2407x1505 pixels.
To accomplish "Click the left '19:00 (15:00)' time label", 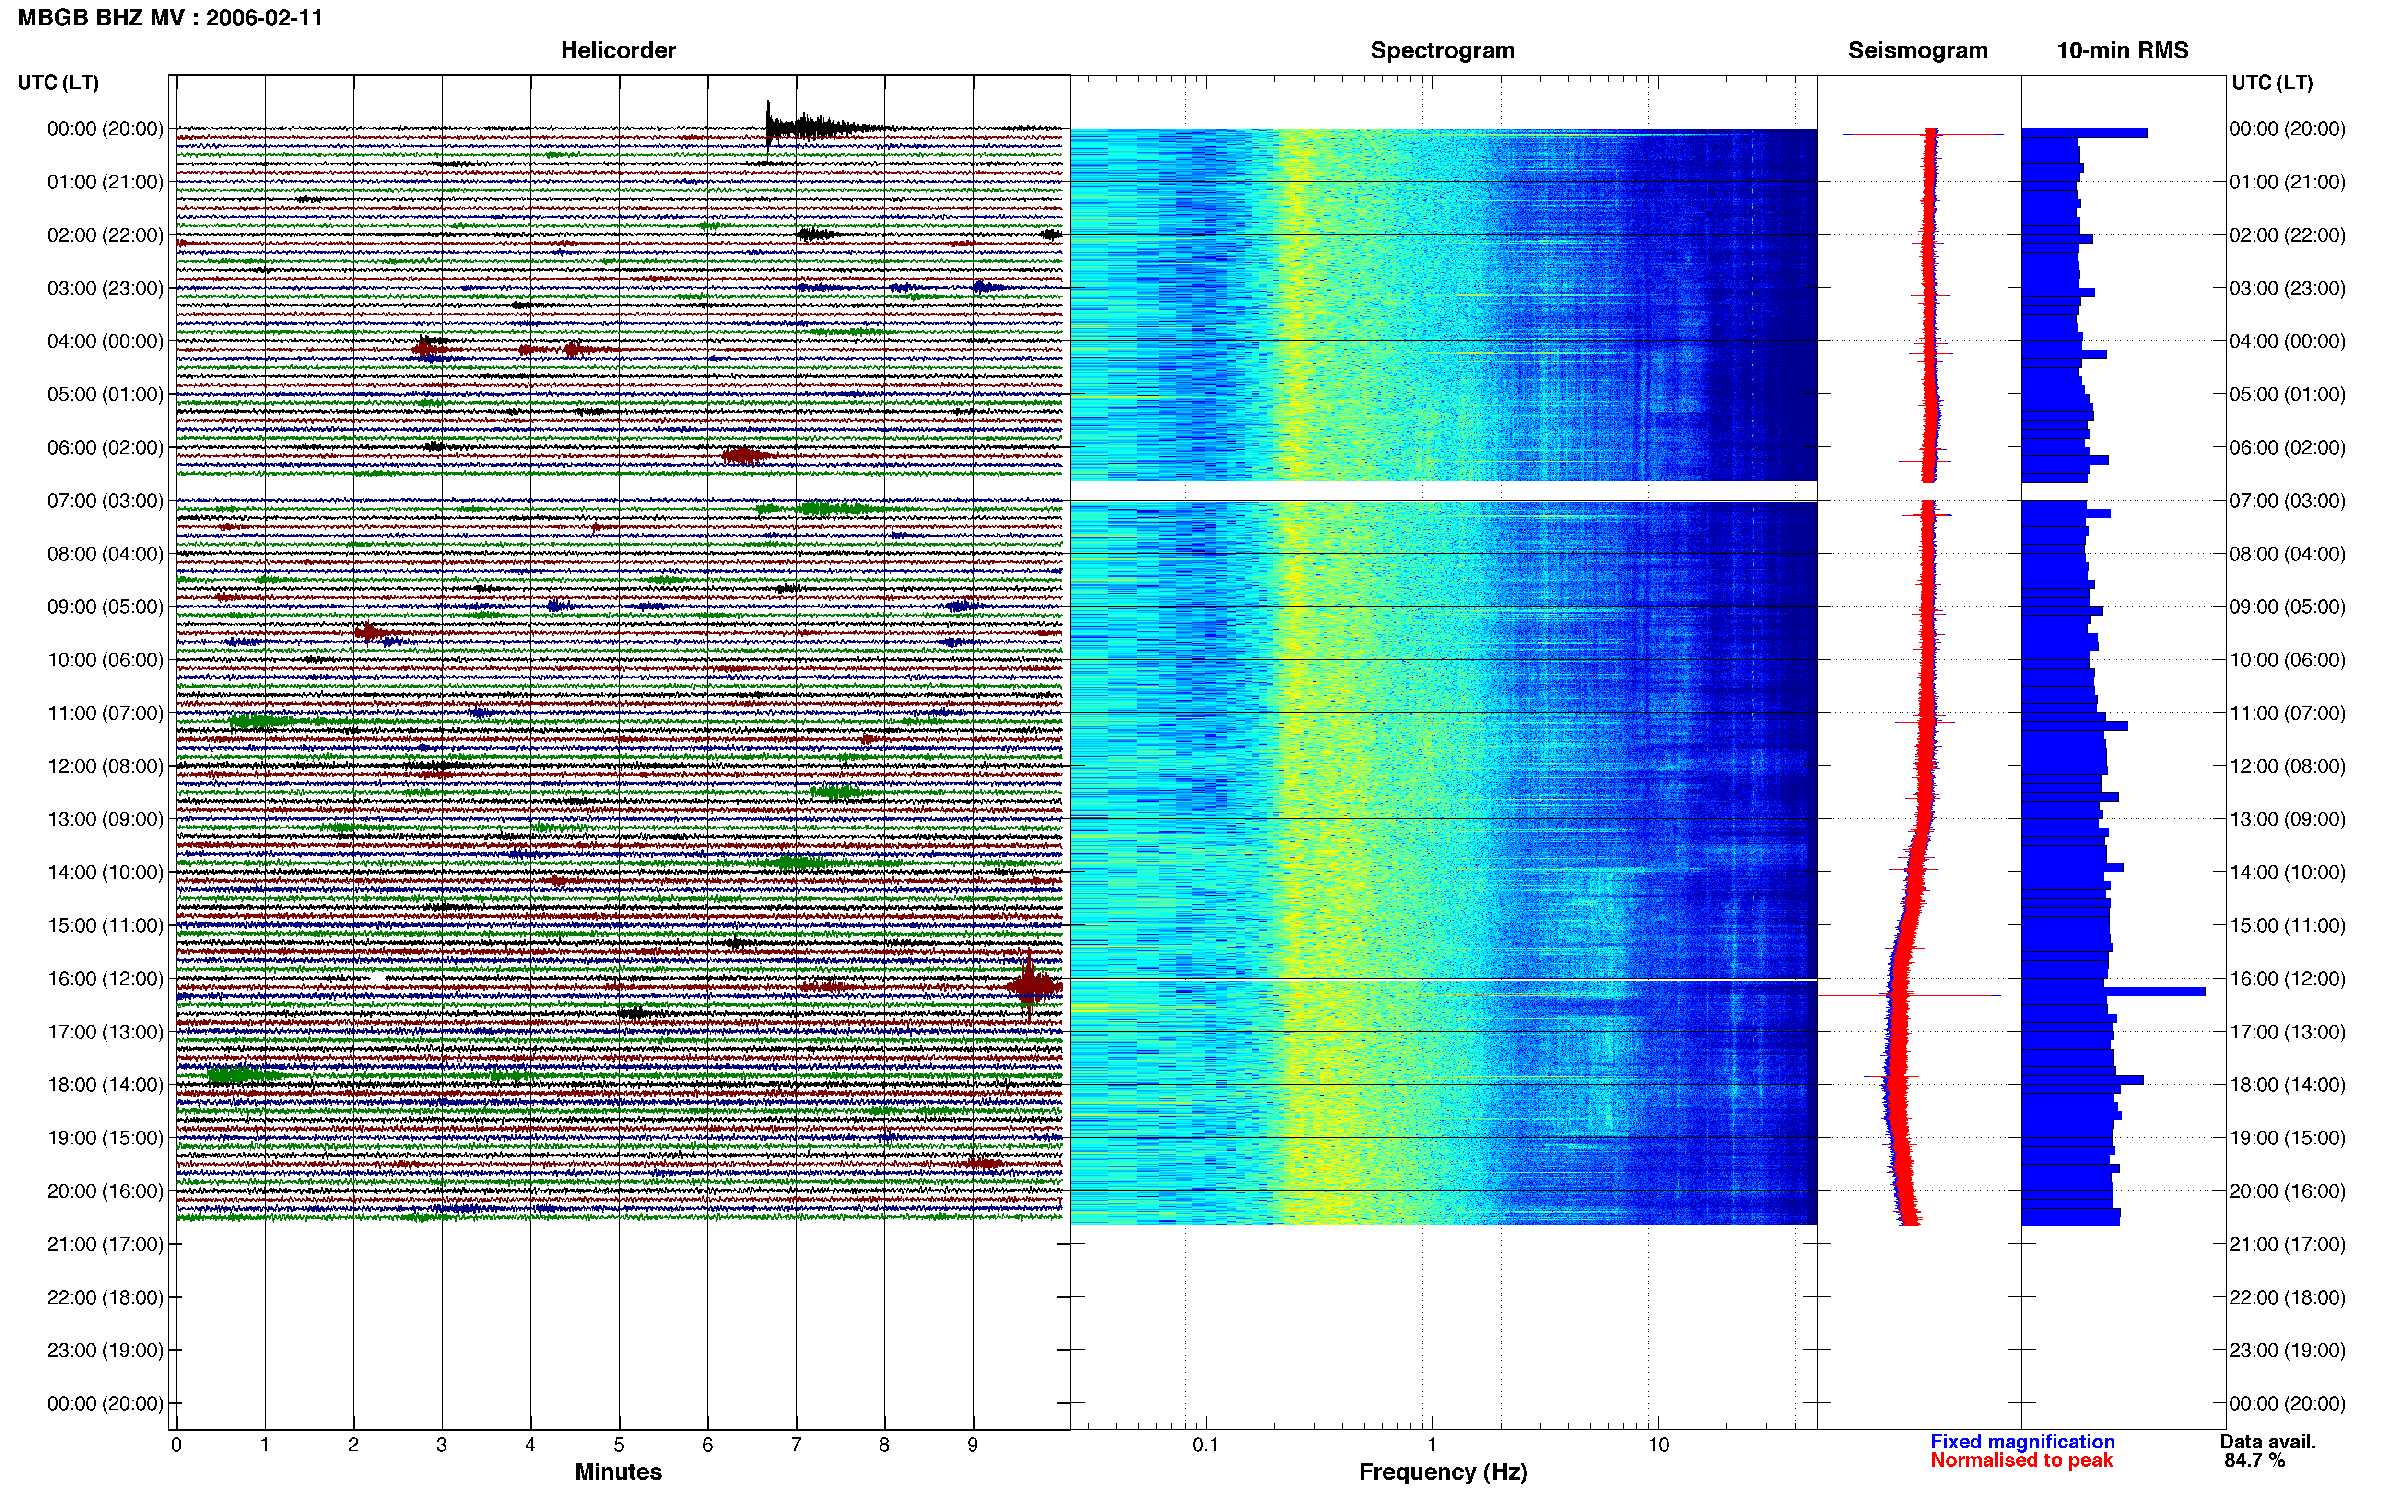I will 106,1138.
